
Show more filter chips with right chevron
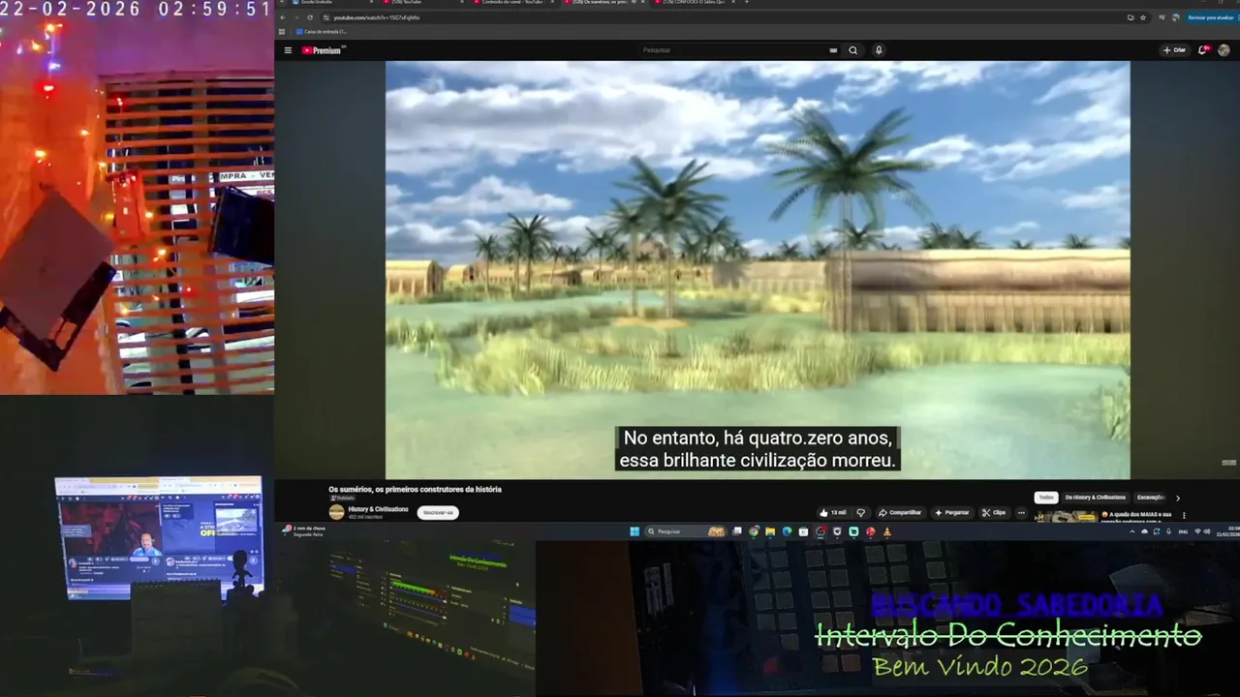point(1178,498)
